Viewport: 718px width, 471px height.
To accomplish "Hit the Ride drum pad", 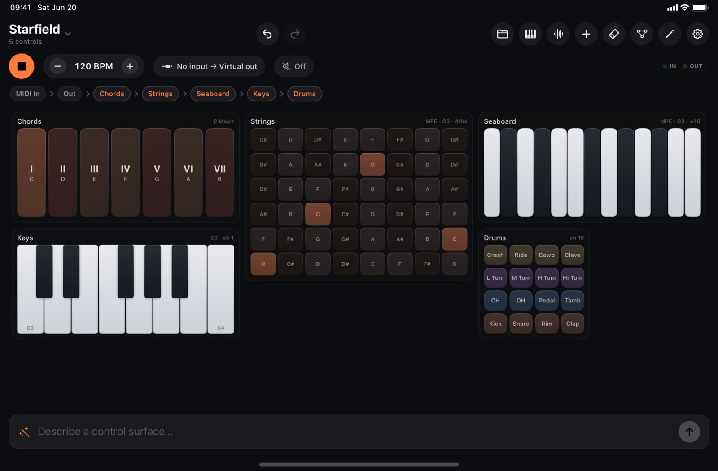I will pyautogui.click(x=521, y=255).
